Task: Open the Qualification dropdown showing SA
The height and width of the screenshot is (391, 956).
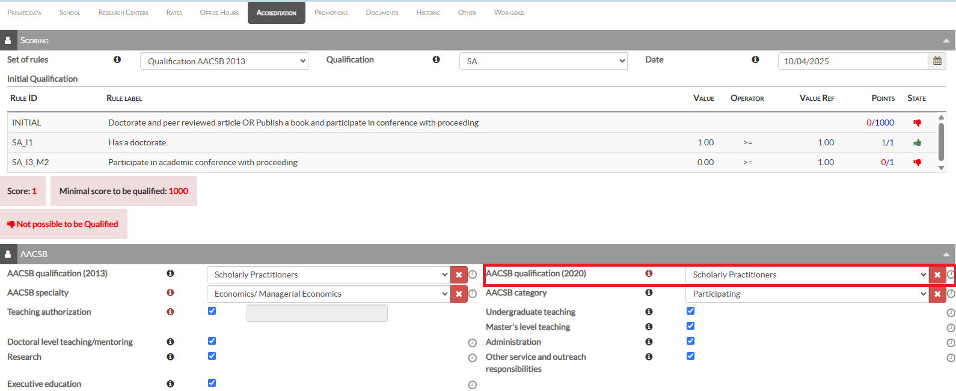Action: [x=543, y=61]
